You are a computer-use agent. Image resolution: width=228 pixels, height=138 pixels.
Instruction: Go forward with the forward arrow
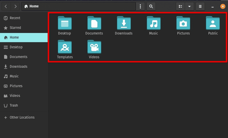click(x=15, y=6)
